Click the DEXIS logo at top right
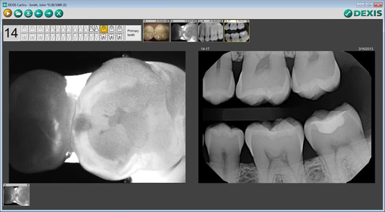This screenshot has height=212, width=385. coord(362,13)
